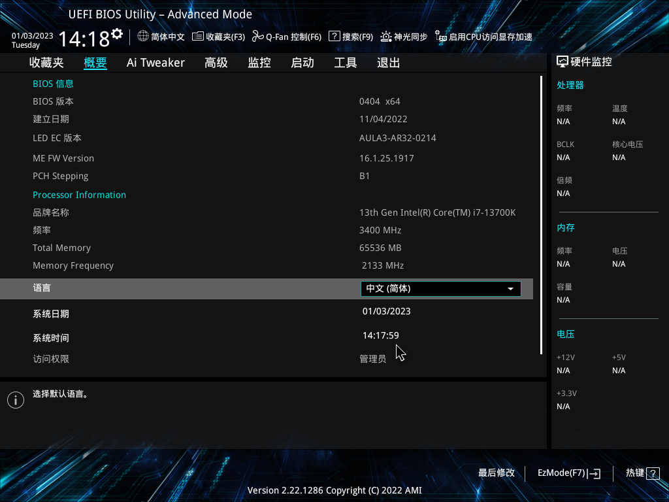
Task: Switch to the 启动 boot tab
Action: [x=302, y=63]
